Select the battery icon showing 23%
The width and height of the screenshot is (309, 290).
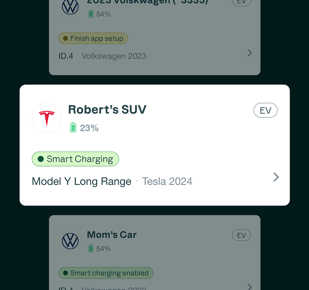click(x=73, y=128)
